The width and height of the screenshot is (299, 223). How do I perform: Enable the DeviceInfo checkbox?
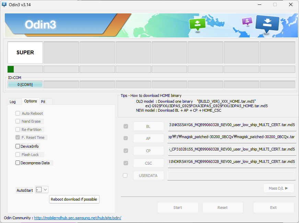(18, 146)
